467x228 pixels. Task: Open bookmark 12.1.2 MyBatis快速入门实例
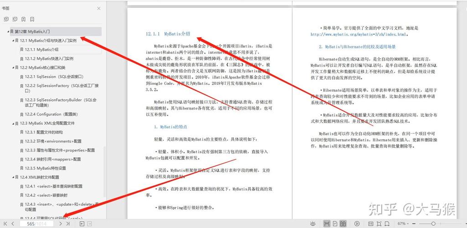[x=49, y=59]
